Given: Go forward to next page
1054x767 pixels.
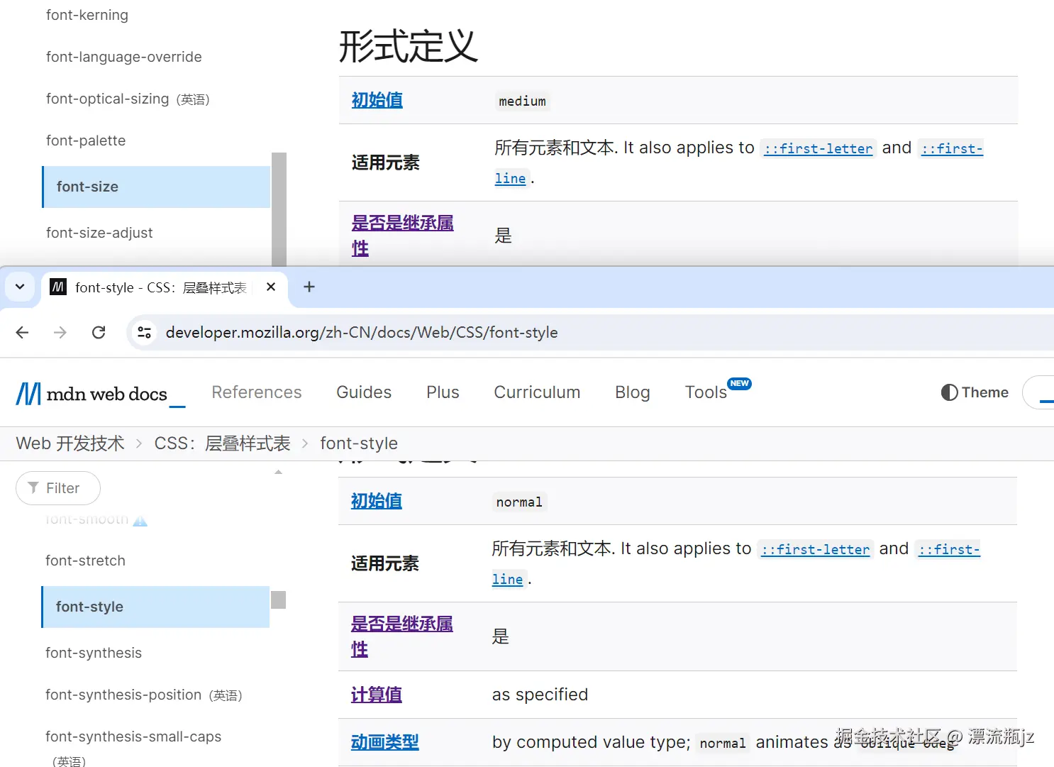Looking at the screenshot, I should [x=60, y=332].
